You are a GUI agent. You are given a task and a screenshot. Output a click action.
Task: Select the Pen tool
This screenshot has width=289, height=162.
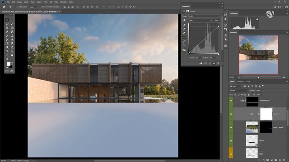[x=12, y=47]
